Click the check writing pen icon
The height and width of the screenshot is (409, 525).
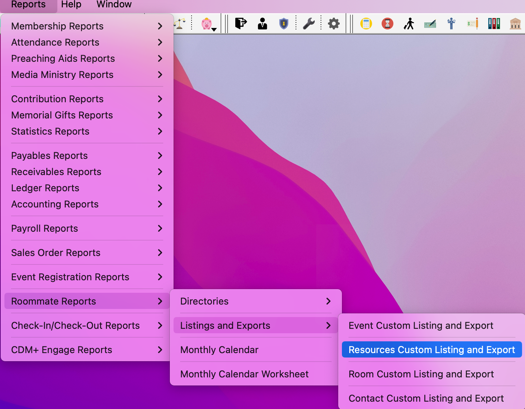coord(430,24)
